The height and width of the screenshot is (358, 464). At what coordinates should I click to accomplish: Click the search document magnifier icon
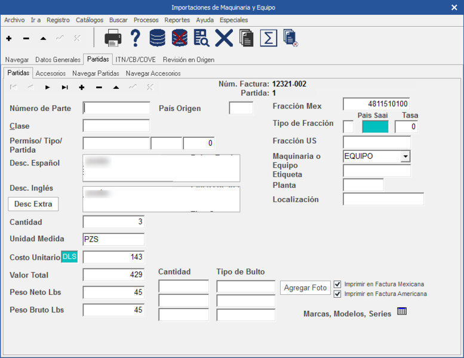[201, 38]
